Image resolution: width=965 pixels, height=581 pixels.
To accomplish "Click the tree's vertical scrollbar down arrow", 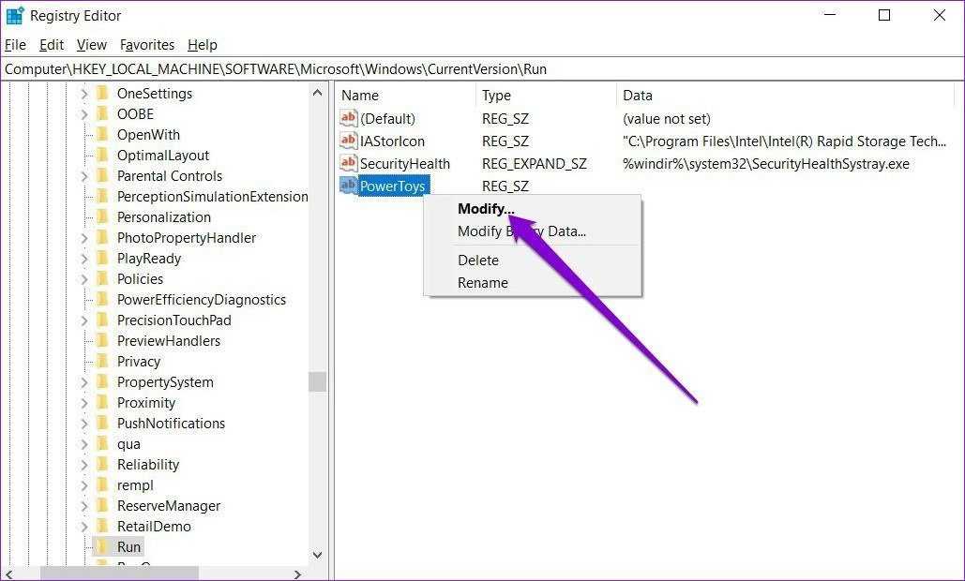I will [317, 555].
